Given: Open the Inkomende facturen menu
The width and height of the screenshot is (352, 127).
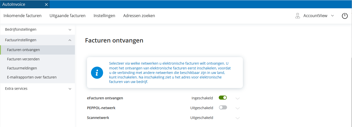Looking at the screenshot, I should tap(22, 16).
